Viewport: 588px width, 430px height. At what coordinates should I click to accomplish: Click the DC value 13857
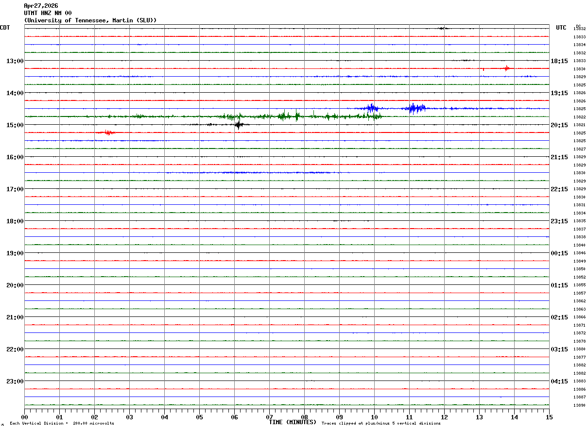[579, 293]
